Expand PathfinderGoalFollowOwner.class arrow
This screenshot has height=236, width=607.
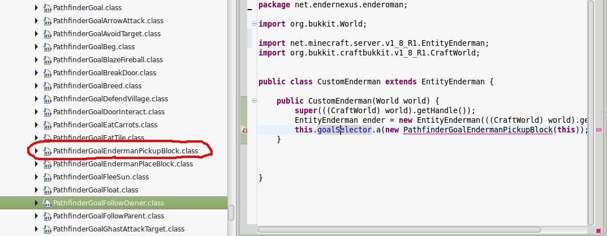pos(36,203)
